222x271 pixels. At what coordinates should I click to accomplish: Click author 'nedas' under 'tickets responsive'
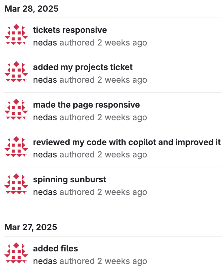pos(45,43)
